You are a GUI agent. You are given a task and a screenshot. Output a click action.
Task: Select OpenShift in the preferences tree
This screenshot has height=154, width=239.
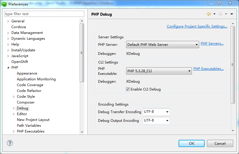(x=20, y=62)
